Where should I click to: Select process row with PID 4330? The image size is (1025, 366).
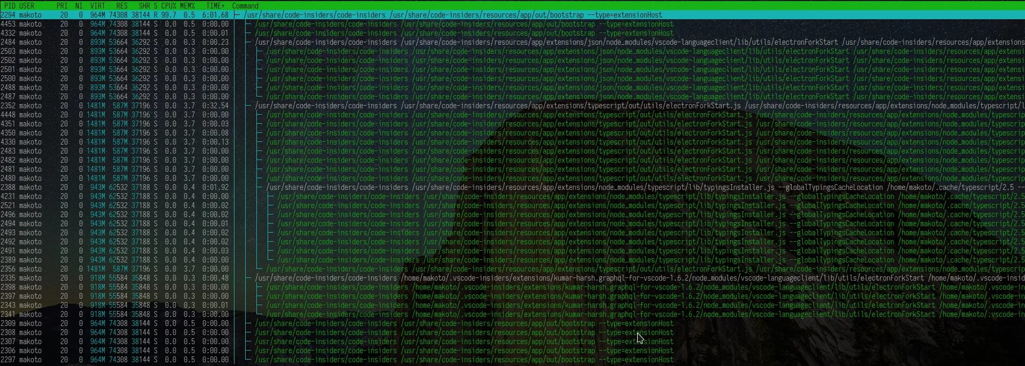pyautogui.click(x=512, y=142)
